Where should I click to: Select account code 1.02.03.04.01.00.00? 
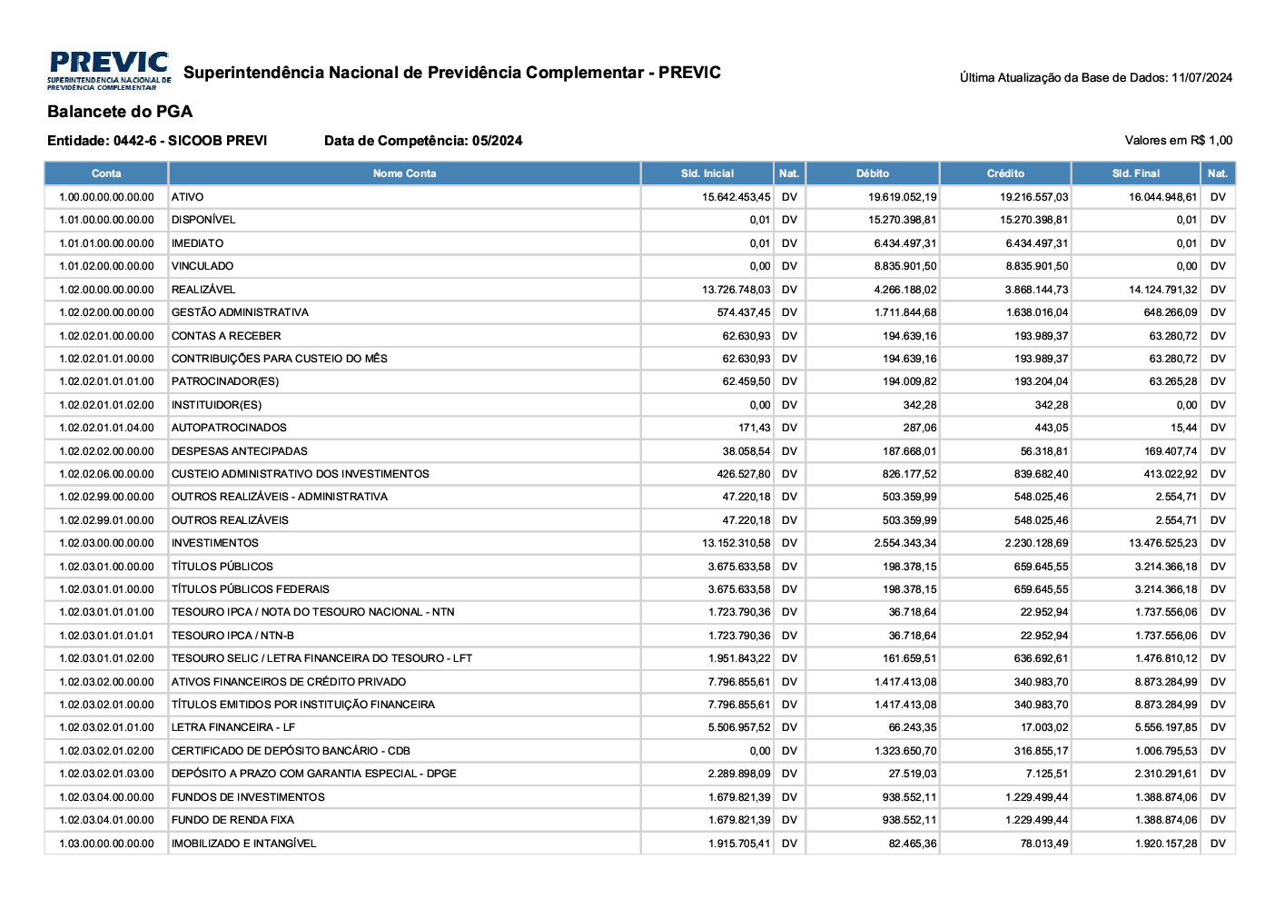106,820
